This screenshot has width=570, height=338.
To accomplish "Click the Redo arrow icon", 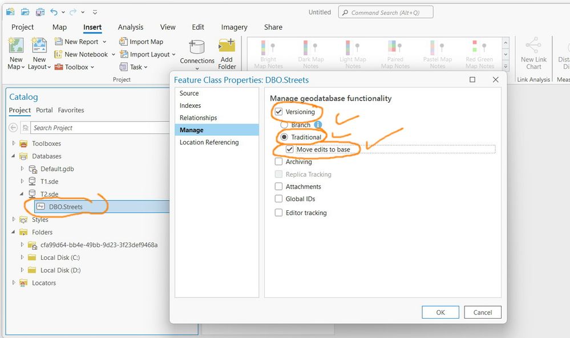I will click(73, 12).
